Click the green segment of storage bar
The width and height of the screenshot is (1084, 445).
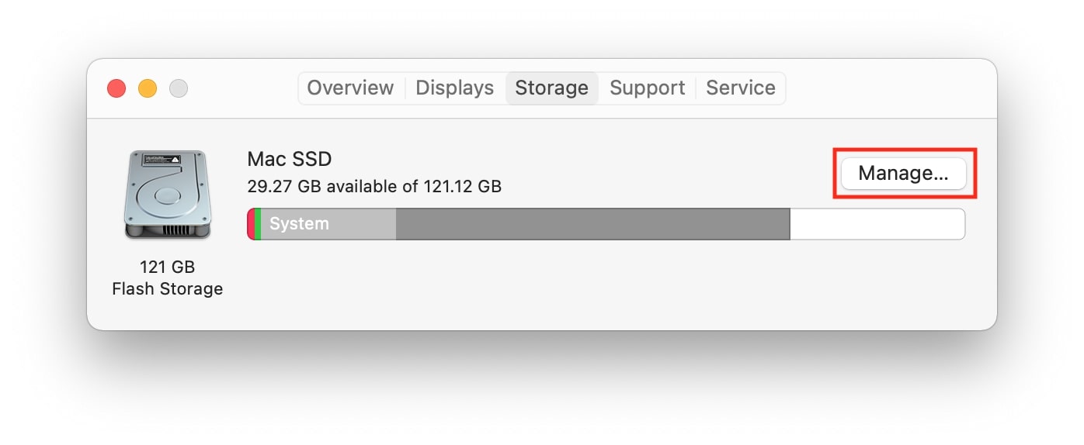[258, 224]
